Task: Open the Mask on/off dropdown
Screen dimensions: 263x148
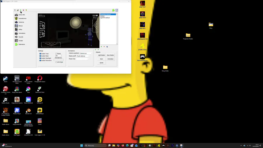Action: pyautogui.click(x=83, y=56)
